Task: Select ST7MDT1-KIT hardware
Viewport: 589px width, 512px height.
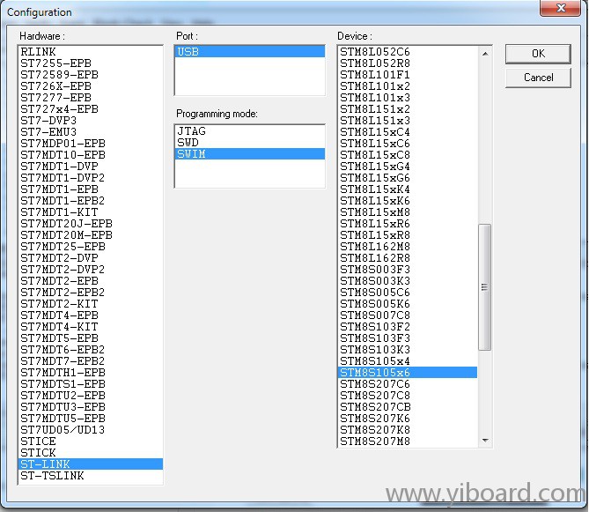Action: pyautogui.click(x=91, y=212)
